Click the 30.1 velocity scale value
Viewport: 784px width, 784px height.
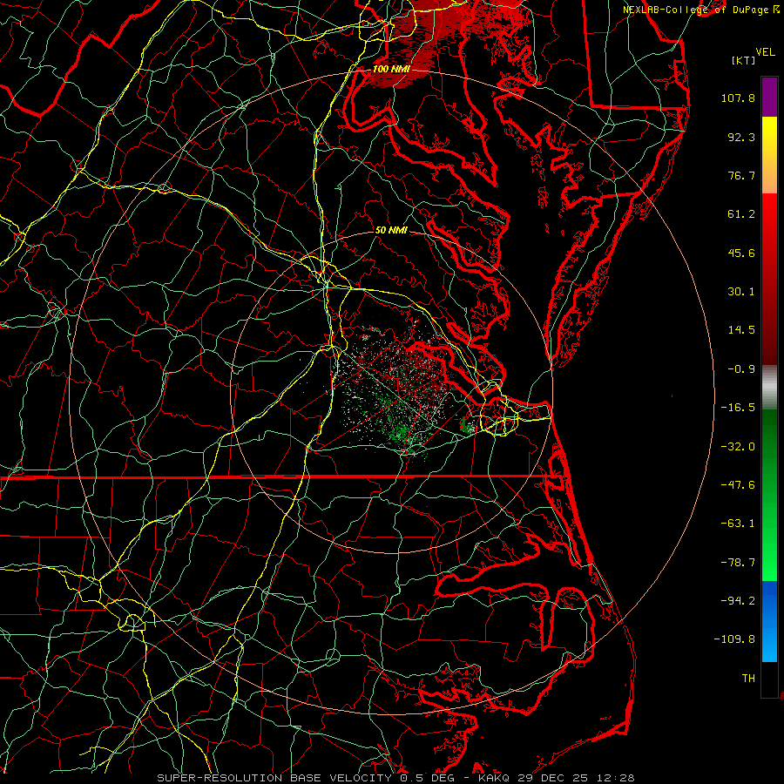coord(741,292)
